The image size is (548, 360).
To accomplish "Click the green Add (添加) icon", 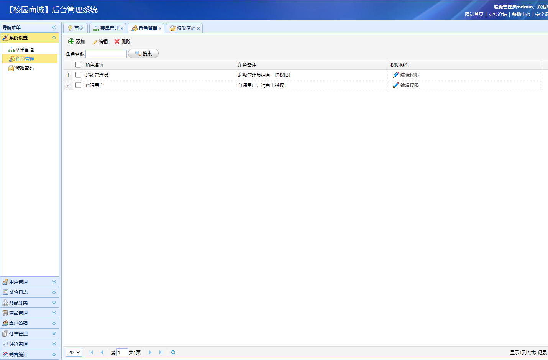I will [x=71, y=41].
